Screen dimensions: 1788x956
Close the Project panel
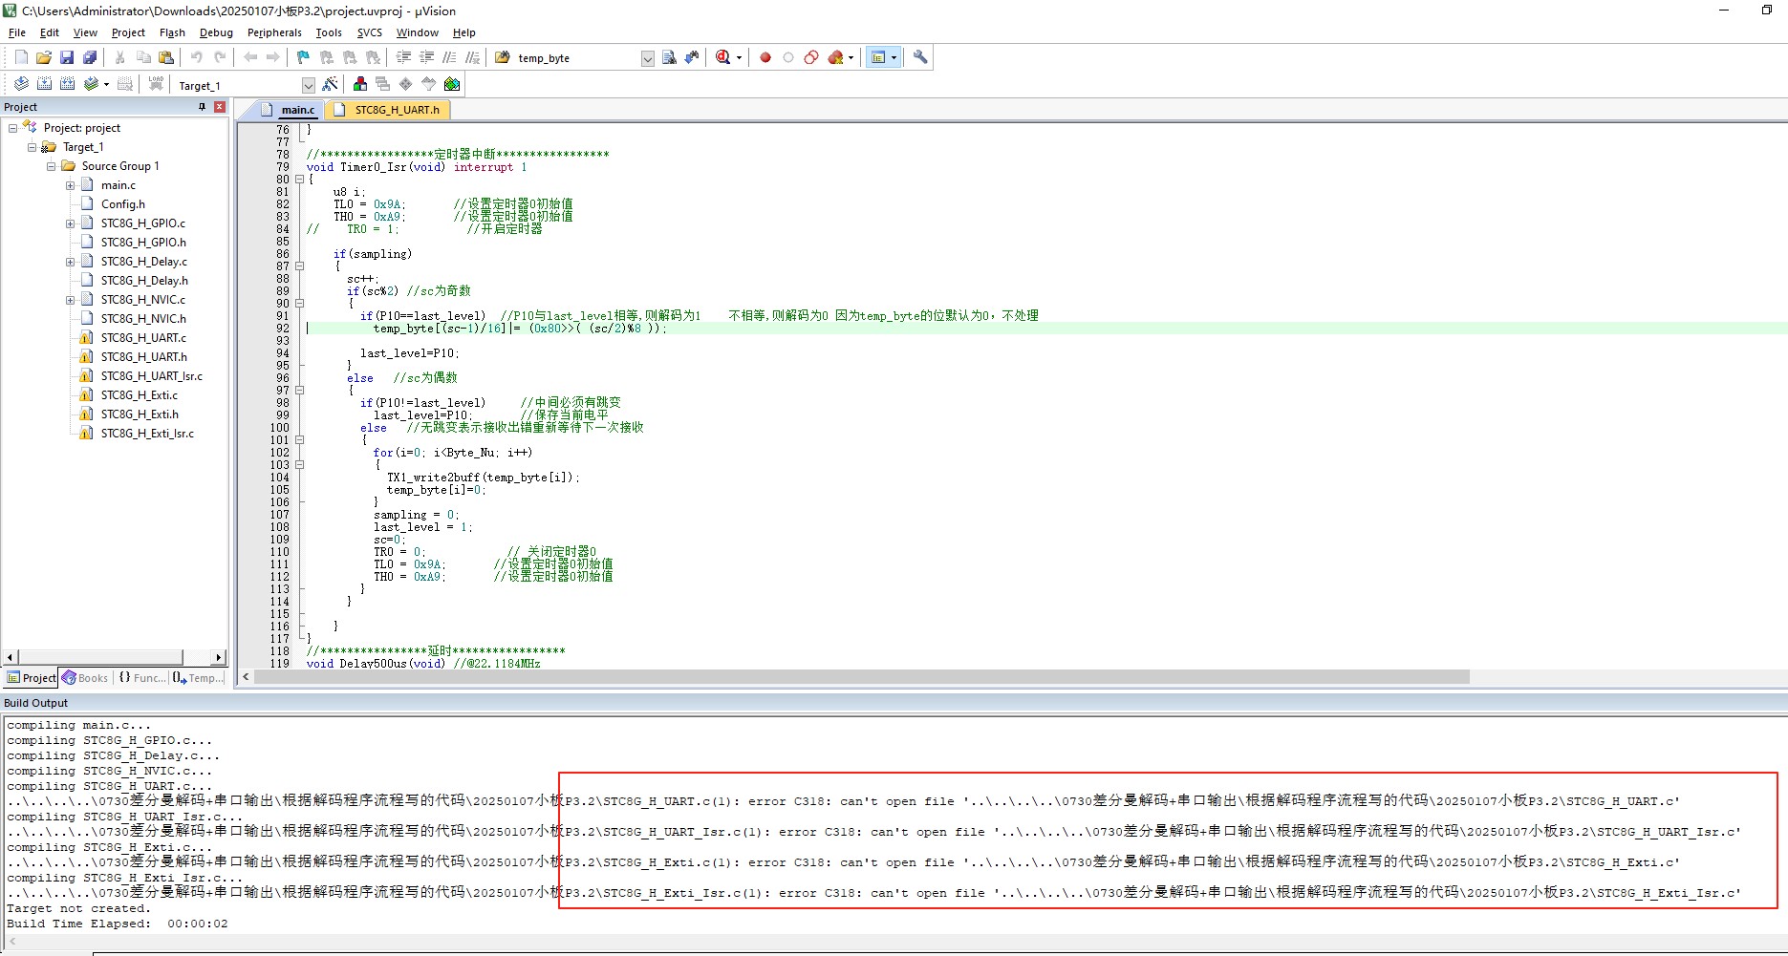219,107
